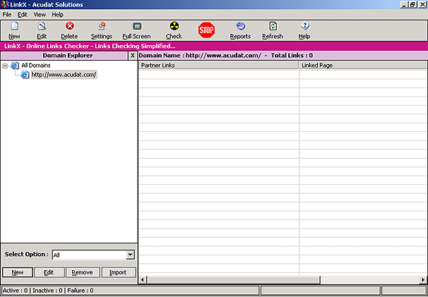Click the horizontal scrollbar right arrow

pos(423,279)
